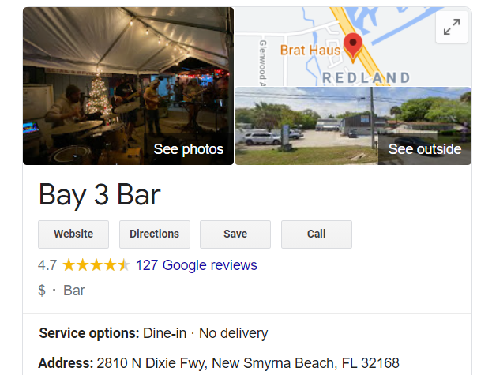Call Bay 3 Bar
The image size is (477, 375).
click(317, 234)
